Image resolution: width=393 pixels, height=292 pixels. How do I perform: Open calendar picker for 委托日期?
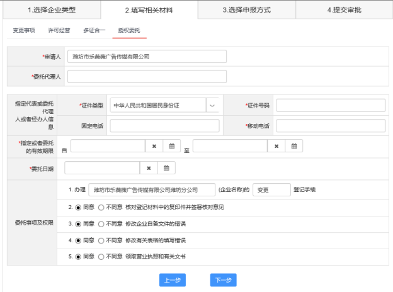click(166, 168)
